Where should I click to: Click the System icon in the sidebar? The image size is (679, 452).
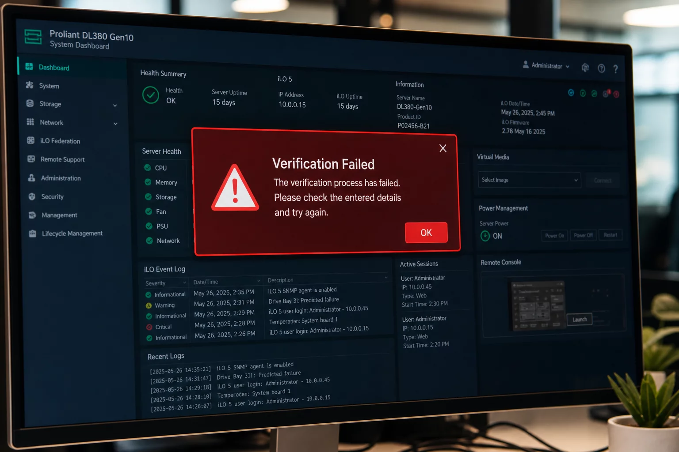point(30,85)
